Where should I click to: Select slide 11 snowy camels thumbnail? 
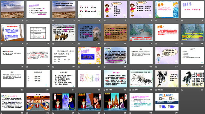click(x=64, y=32)
